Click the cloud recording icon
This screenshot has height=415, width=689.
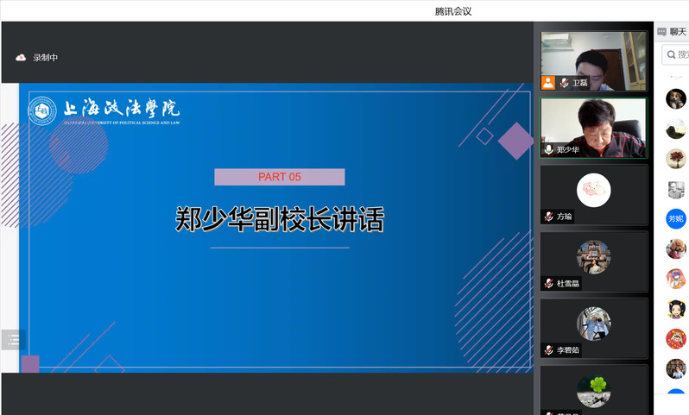[21, 58]
